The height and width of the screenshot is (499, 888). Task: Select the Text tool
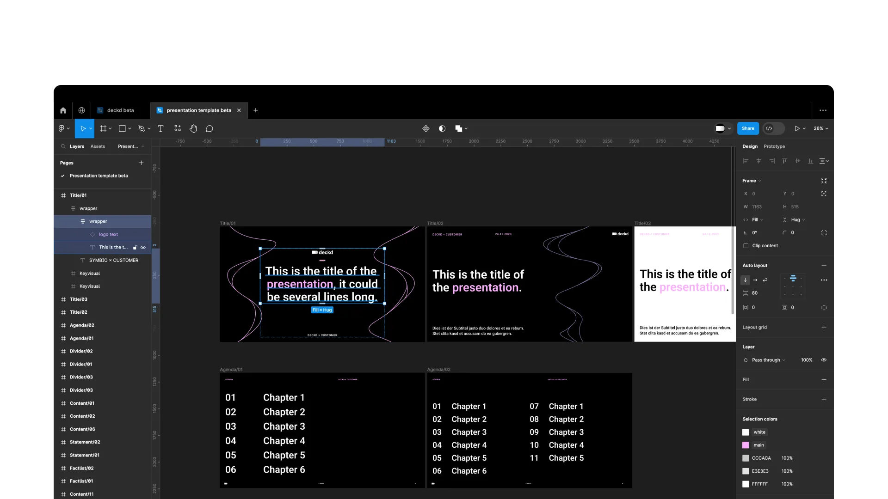(160, 129)
